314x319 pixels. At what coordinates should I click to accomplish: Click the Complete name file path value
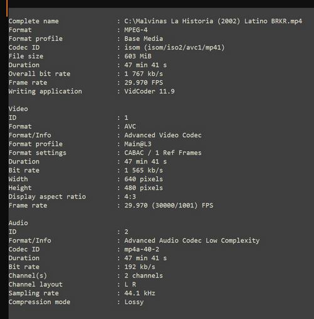click(x=213, y=21)
